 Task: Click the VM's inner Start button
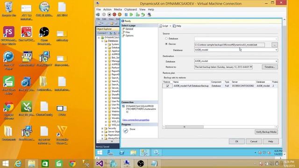coord(100,153)
